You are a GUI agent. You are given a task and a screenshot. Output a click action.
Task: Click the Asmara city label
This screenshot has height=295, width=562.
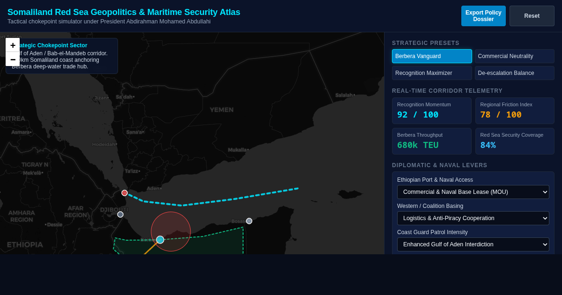tap(21, 132)
